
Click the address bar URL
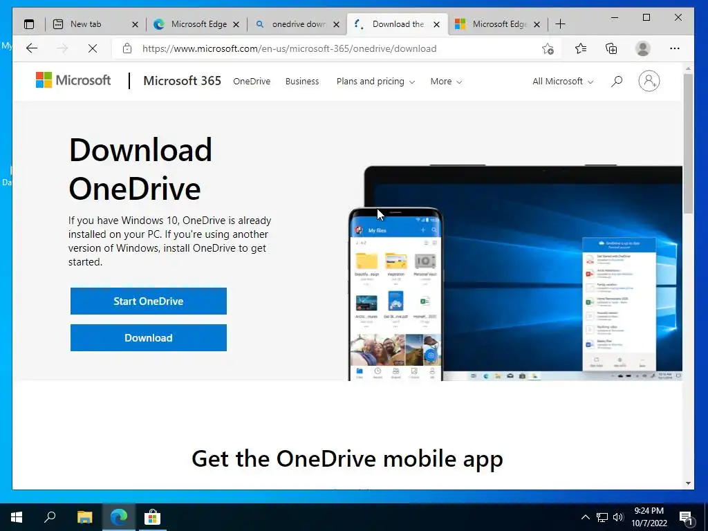tap(289, 48)
